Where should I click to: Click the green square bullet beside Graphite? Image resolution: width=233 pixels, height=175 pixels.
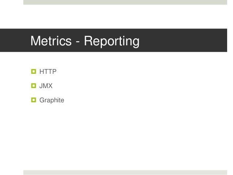point(34,100)
